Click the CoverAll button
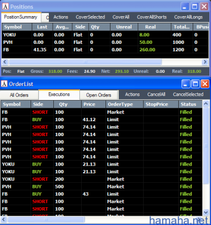Image resolution: width=211 pixels, height=225 pixels. tap(121, 17)
